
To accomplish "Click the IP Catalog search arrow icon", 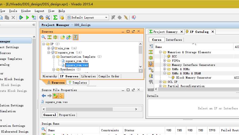I will [x=151, y=46].
